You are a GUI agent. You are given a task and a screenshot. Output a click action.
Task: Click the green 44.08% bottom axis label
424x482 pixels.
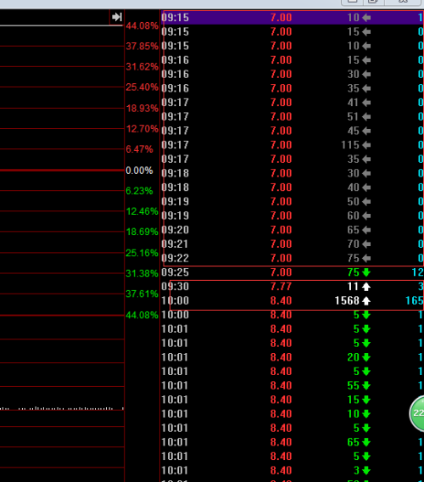(x=142, y=315)
